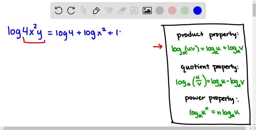256x130 pixels.
Task: Pick the pink color circle
Action: pos(172,10)
